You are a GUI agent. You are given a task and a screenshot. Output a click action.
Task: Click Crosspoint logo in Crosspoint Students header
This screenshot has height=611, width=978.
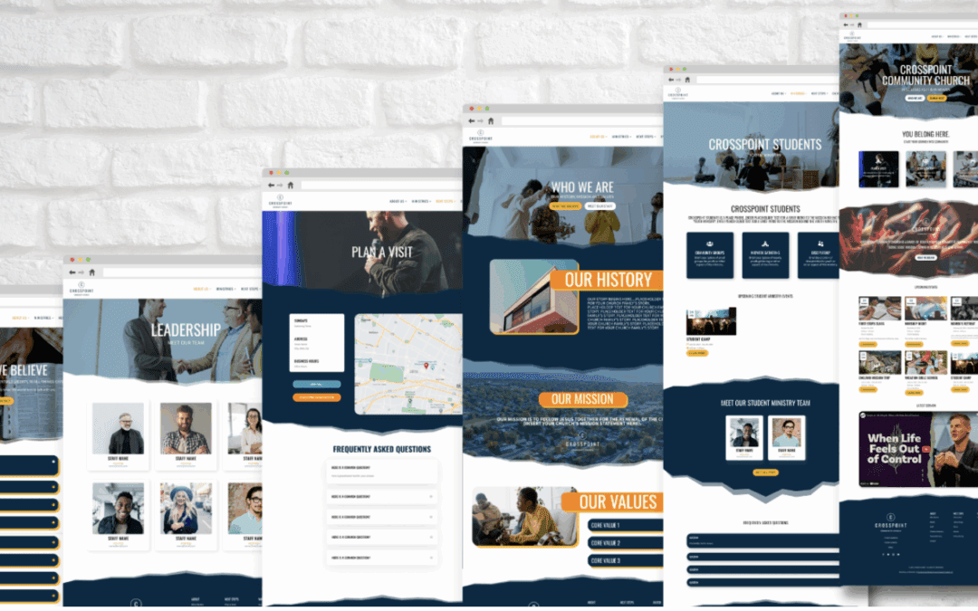click(678, 93)
